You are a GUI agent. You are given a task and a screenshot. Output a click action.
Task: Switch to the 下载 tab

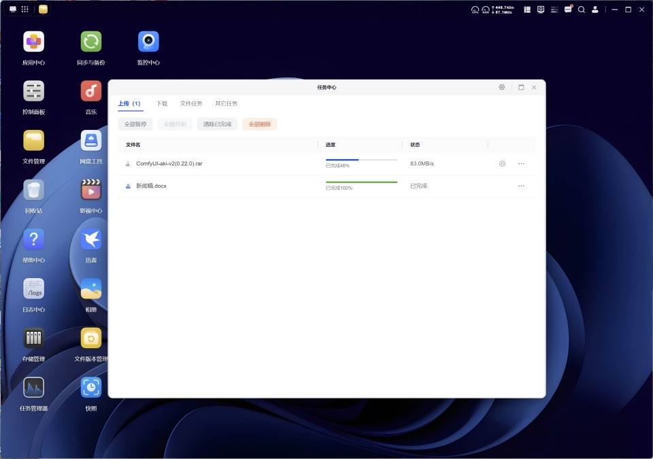coord(162,103)
